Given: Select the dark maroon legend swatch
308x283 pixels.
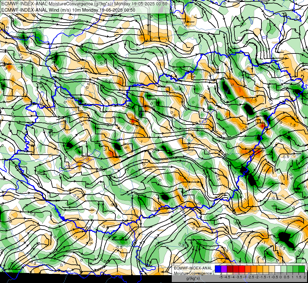Looking at the screenshot, I should [x=230, y=269].
